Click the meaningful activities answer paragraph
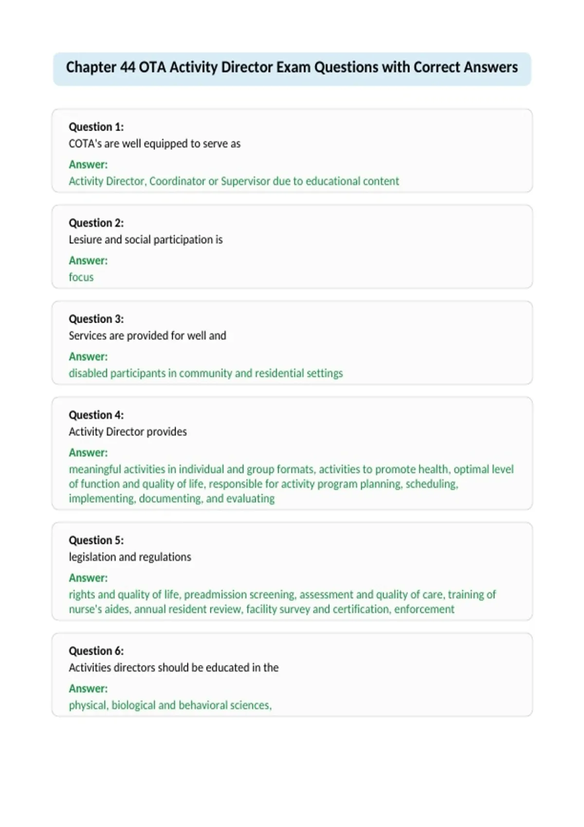This screenshot has width=584, height=827. 291,484
